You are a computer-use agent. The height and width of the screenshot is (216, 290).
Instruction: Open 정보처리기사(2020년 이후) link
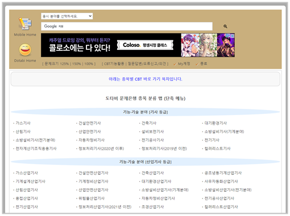101,149
